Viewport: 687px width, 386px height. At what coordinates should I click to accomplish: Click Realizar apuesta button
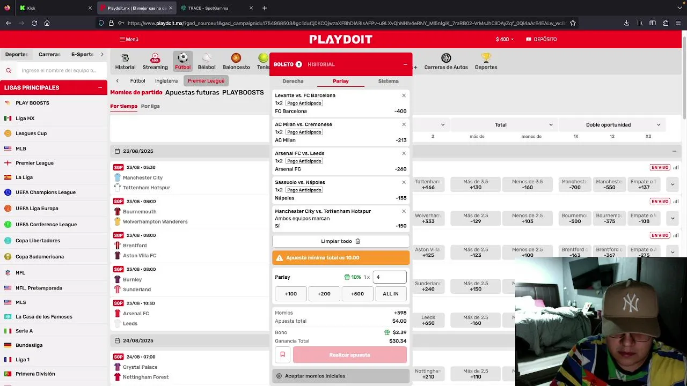pyautogui.click(x=349, y=355)
